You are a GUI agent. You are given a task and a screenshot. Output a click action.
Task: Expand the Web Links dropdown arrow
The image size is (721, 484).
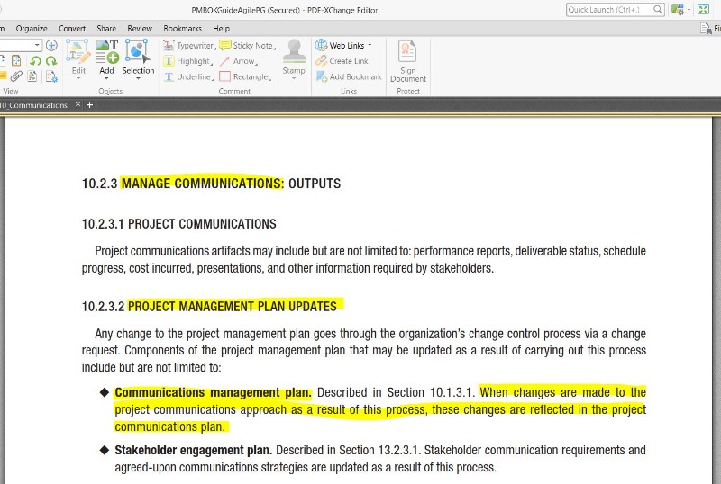click(370, 46)
